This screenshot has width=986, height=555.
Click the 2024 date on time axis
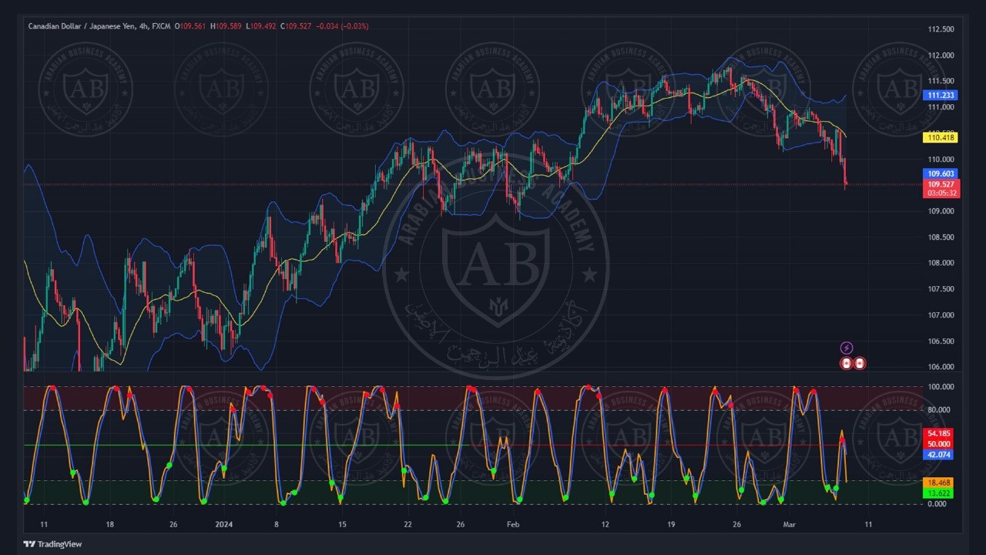pos(224,525)
